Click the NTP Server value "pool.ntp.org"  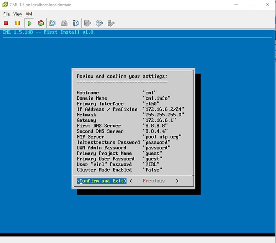162,137
